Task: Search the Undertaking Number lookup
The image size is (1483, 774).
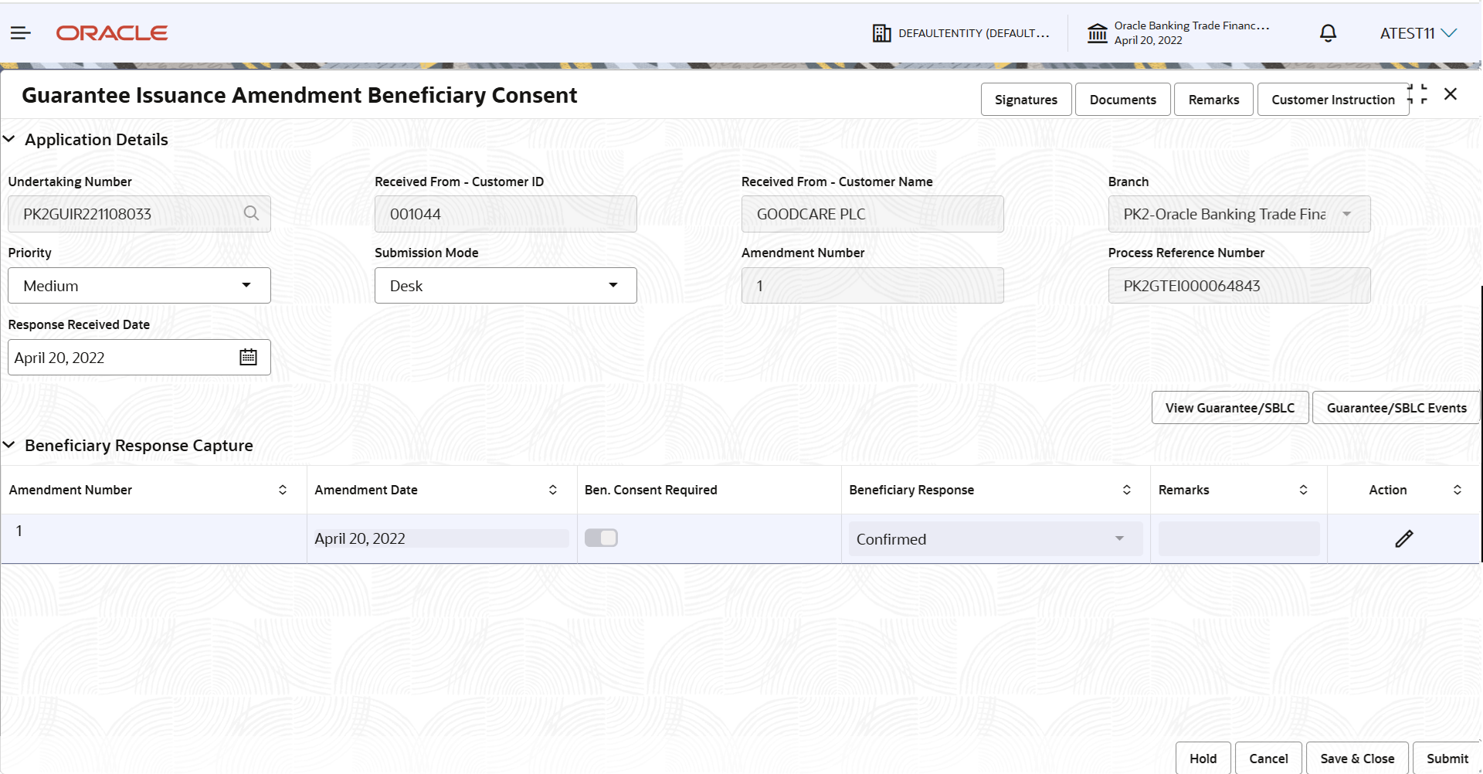Action: 251,213
